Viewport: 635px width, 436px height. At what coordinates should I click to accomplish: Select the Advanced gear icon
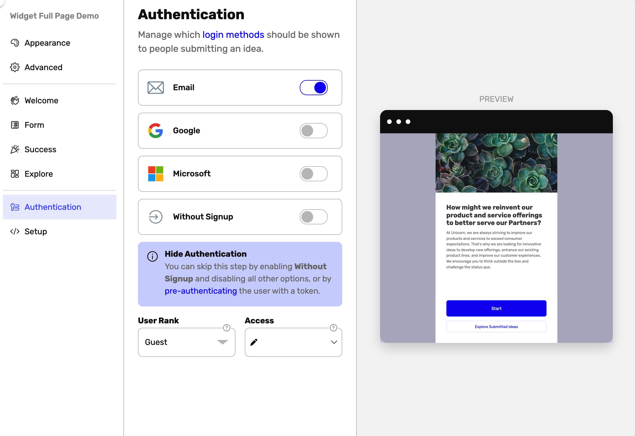(x=15, y=67)
